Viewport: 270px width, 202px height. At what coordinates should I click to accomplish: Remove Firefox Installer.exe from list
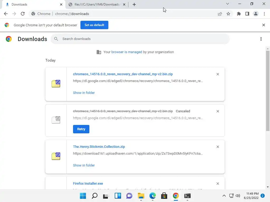click(218, 184)
